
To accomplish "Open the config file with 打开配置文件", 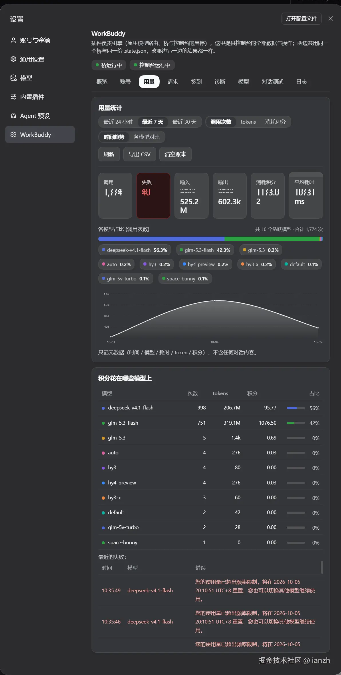I will pyautogui.click(x=301, y=19).
